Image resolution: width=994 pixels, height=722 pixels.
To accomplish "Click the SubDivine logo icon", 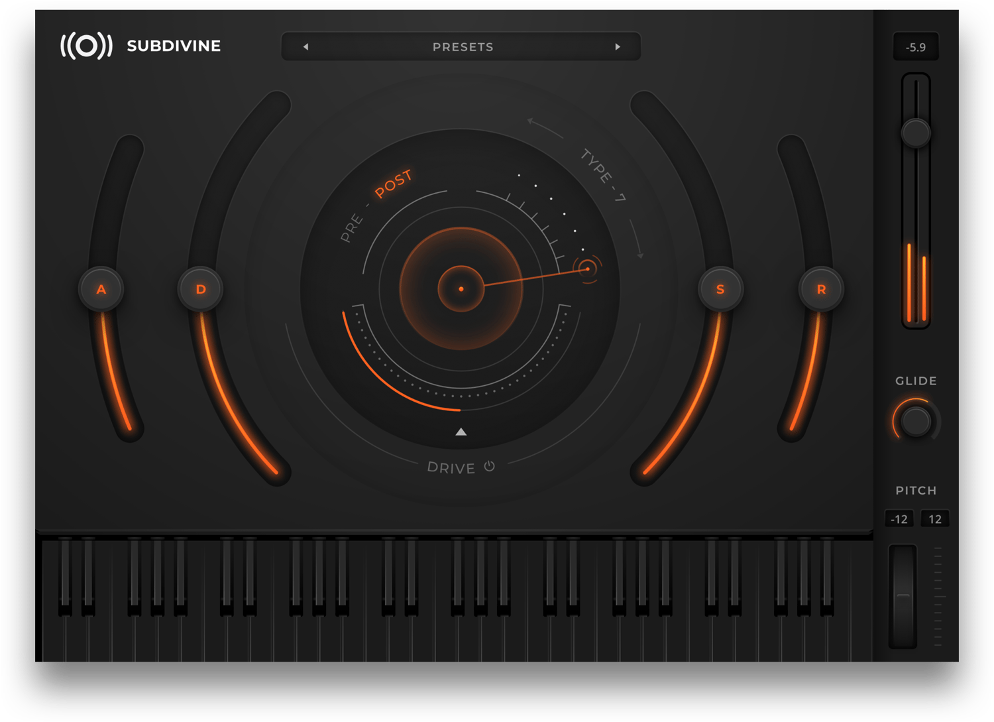I will 86,46.
